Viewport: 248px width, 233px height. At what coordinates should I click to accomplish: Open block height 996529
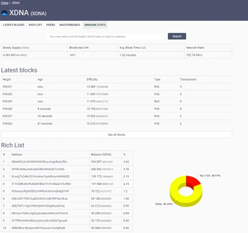click(x=7, y=101)
